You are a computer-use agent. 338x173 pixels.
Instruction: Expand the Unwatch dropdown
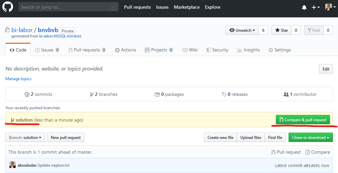[242, 30]
